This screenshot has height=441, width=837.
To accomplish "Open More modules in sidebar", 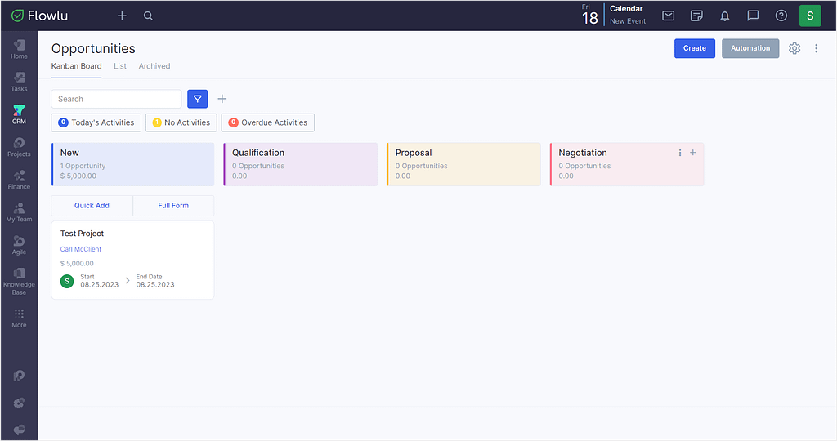I will pos(19,318).
